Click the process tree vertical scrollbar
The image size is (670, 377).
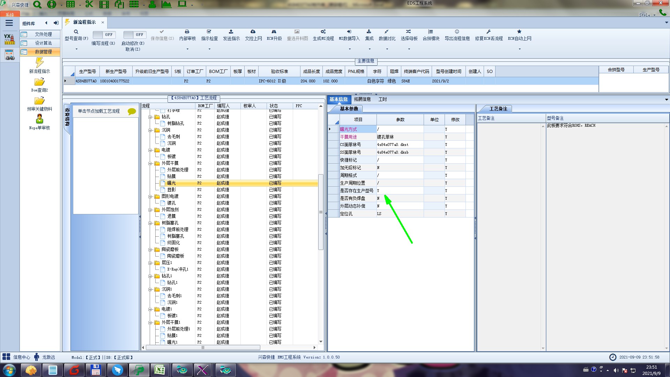321,212
